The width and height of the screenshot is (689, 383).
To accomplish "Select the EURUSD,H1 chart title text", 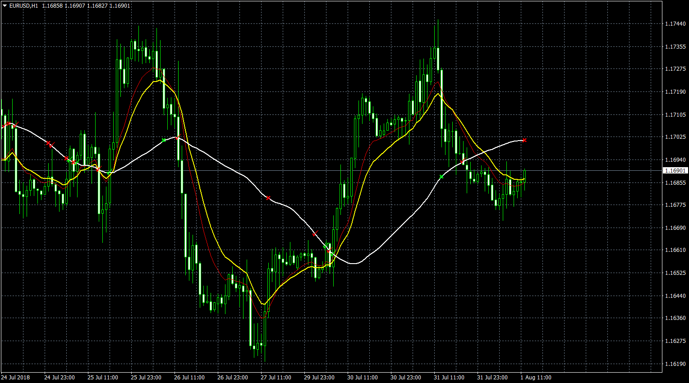I will point(23,6).
